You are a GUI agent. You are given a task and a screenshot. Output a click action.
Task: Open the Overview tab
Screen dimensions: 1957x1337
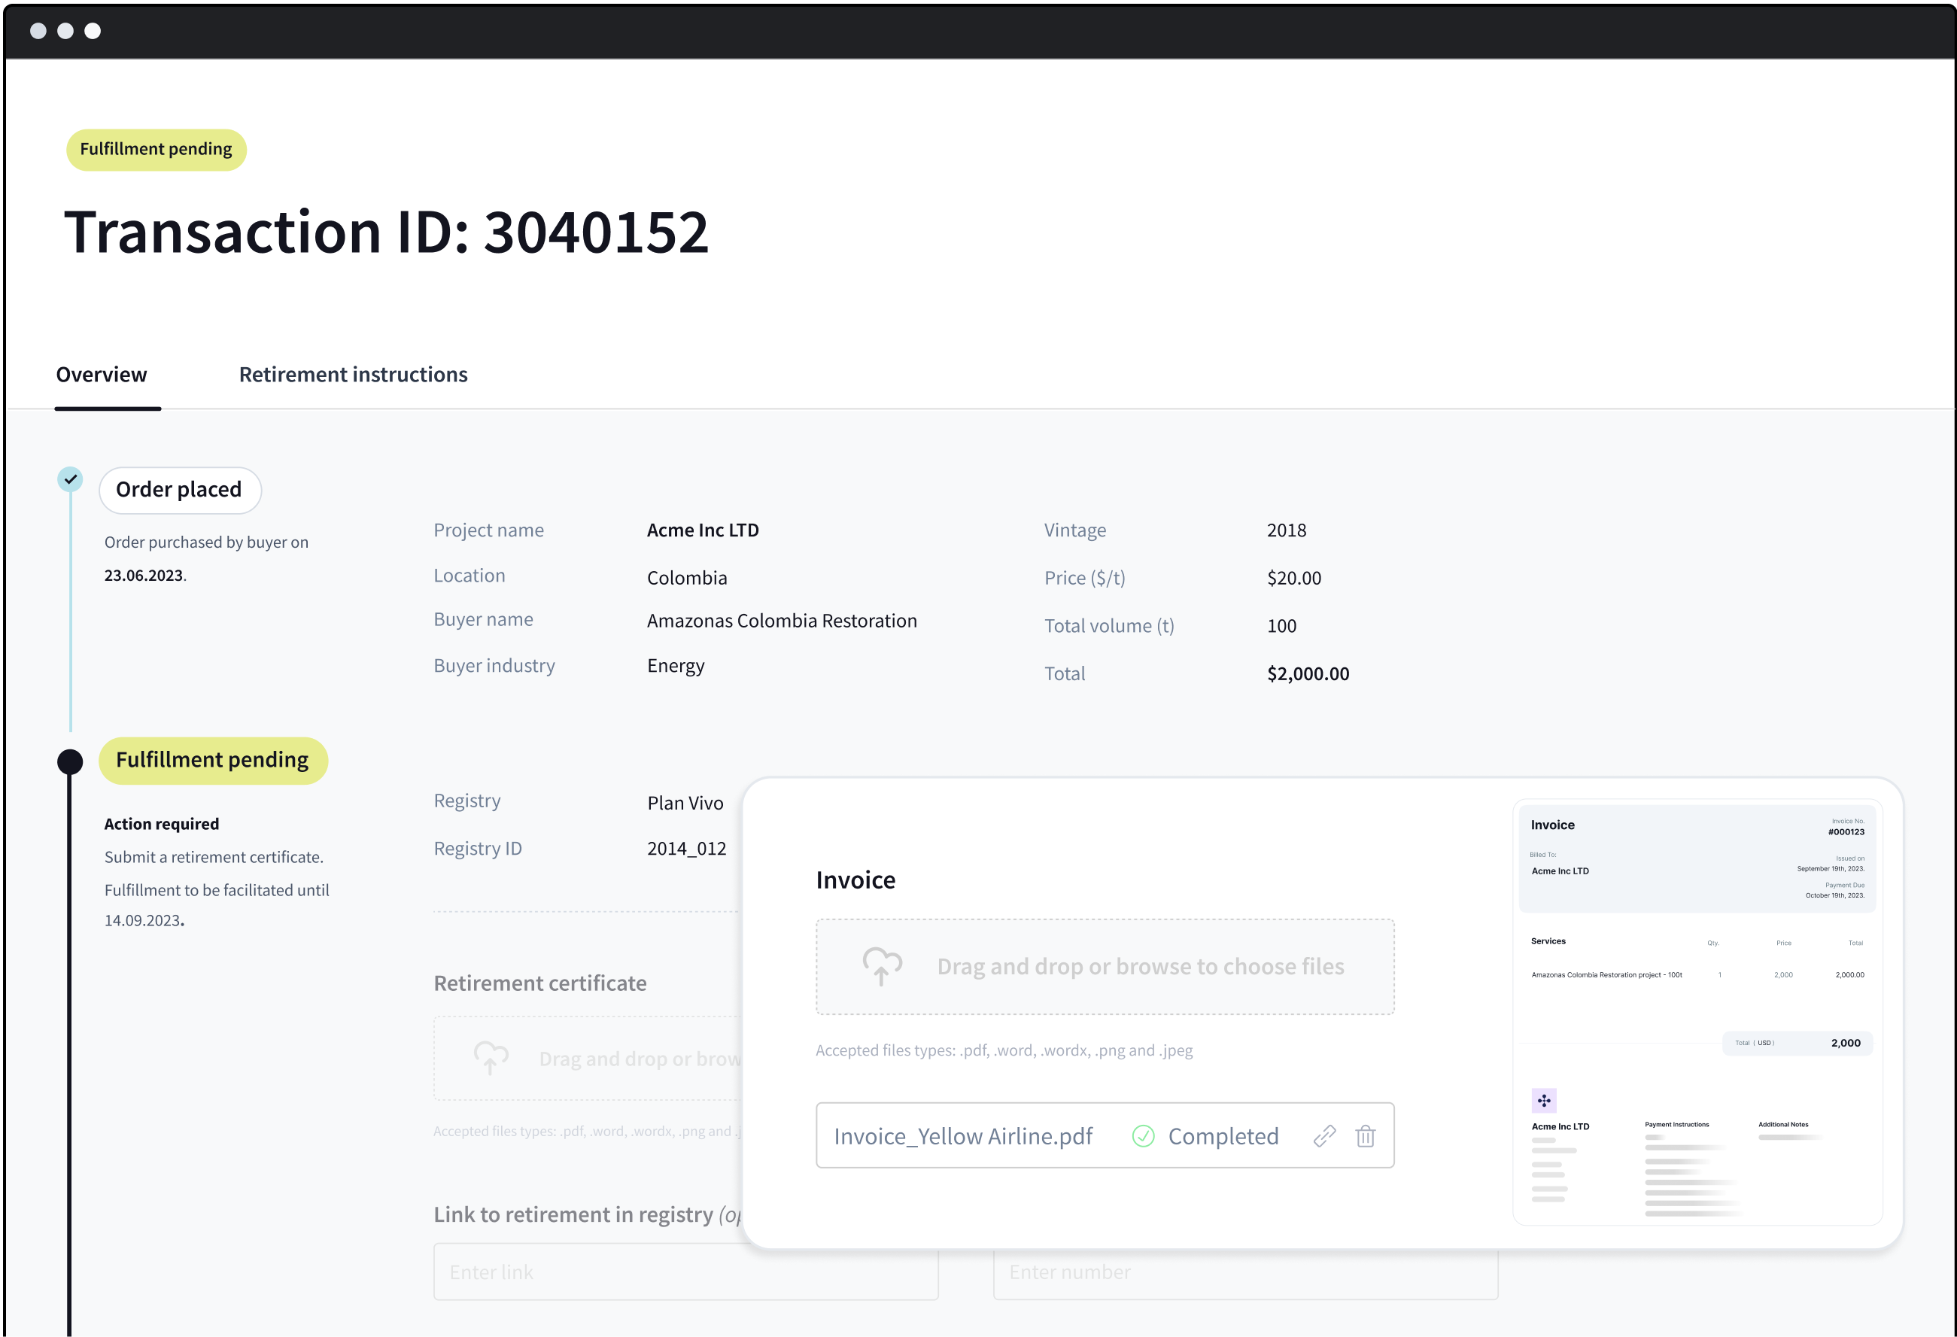tap(102, 375)
